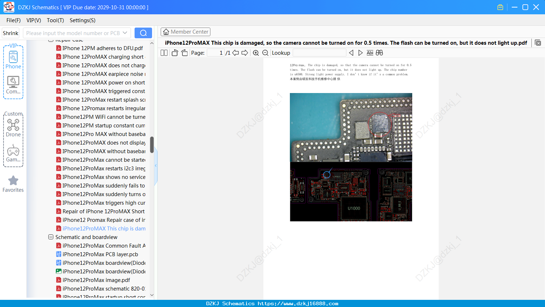Click the yellow toolbox icon in title bar

pos(500,7)
